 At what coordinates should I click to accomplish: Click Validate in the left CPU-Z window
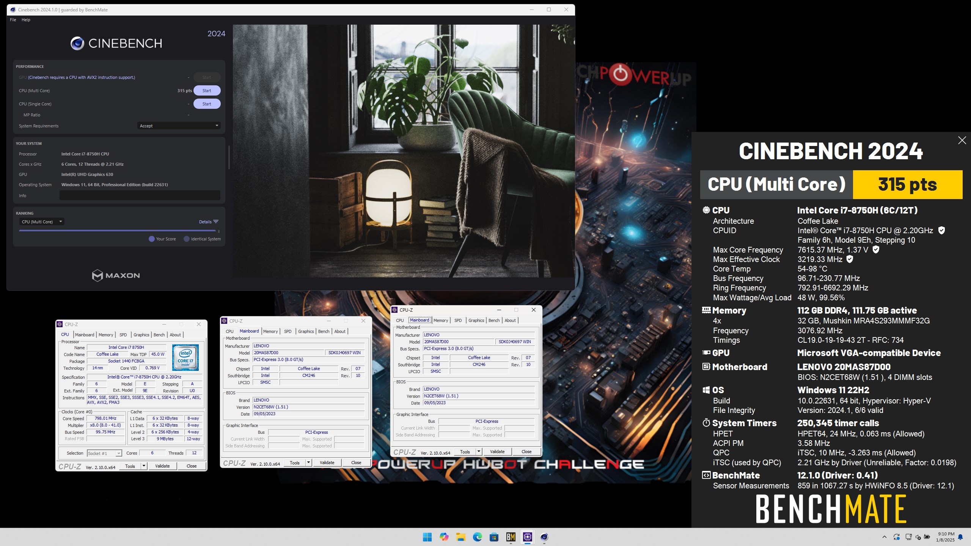(162, 466)
